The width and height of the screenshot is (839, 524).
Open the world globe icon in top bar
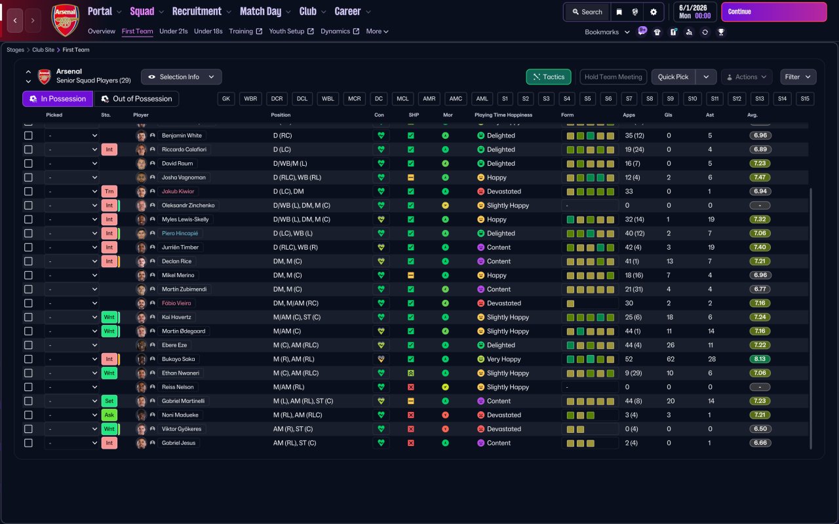pyautogui.click(x=635, y=12)
